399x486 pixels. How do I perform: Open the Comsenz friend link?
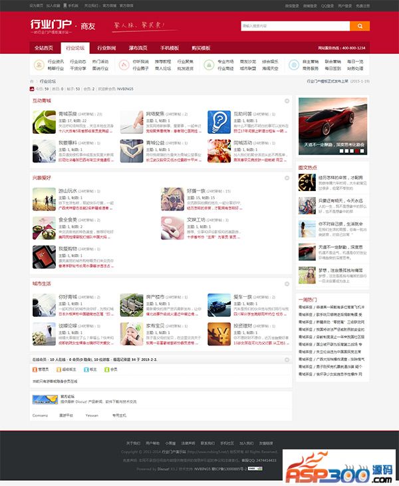pyautogui.click(x=41, y=415)
